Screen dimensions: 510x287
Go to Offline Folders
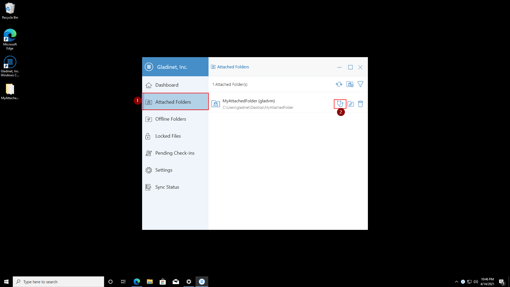[175, 119]
